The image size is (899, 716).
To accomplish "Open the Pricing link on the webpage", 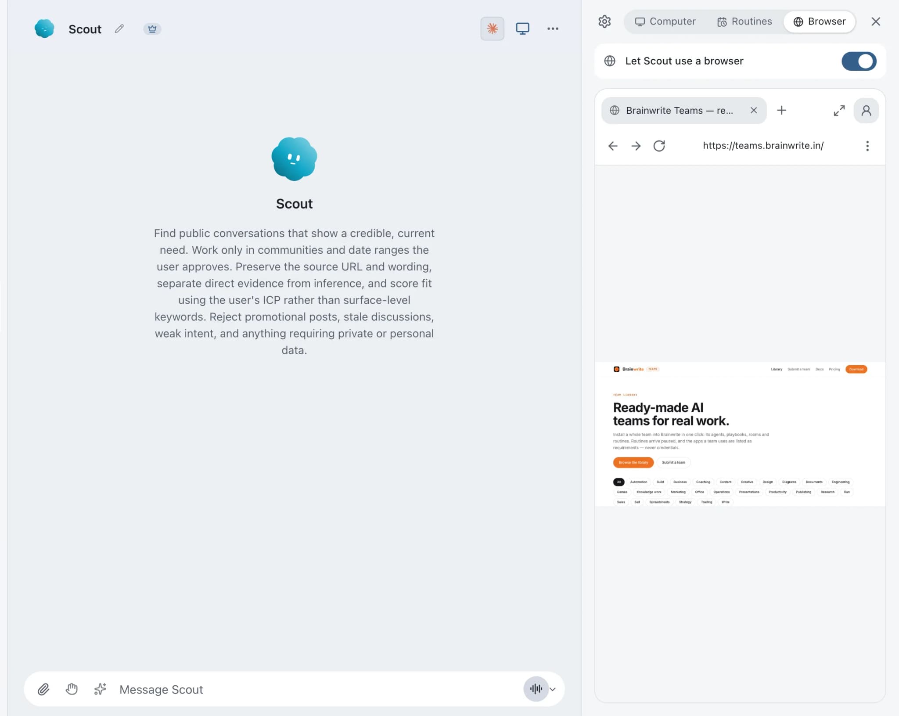I will [834, 369].
